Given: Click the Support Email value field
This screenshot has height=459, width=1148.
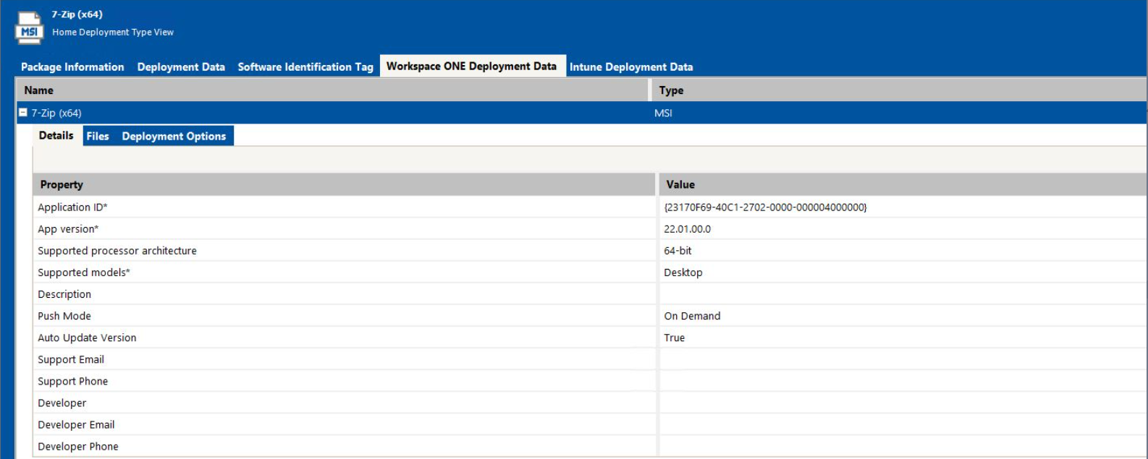Looking at the screenshot, I should (898, 359).
